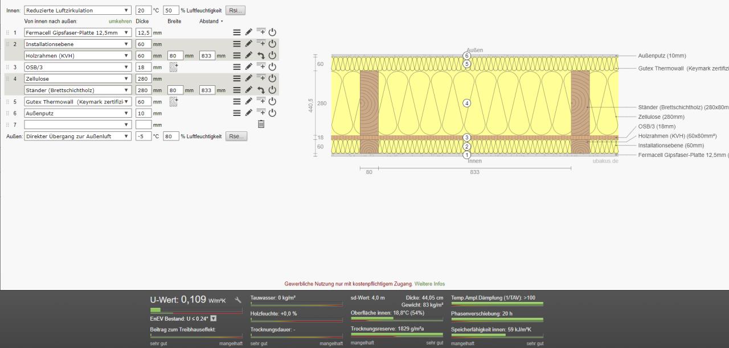The width and height of the screenshot is (729, 348).
Task: Edit the Installationsebene layer with pencil
Action: tap(249, 44)
